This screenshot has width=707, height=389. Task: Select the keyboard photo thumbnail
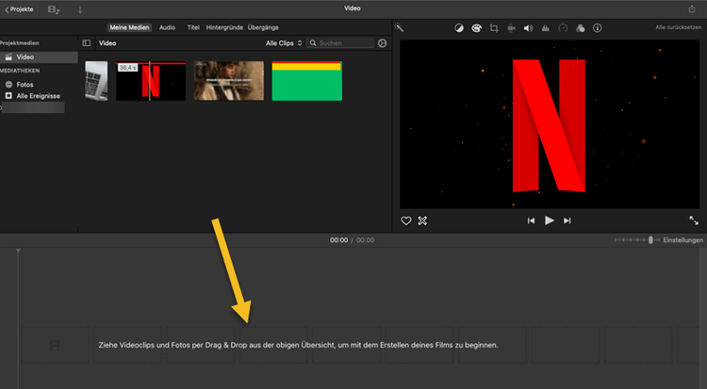click(x=96, y=81)
